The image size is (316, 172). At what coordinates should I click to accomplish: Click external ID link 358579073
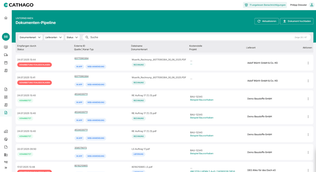point(81,148)
